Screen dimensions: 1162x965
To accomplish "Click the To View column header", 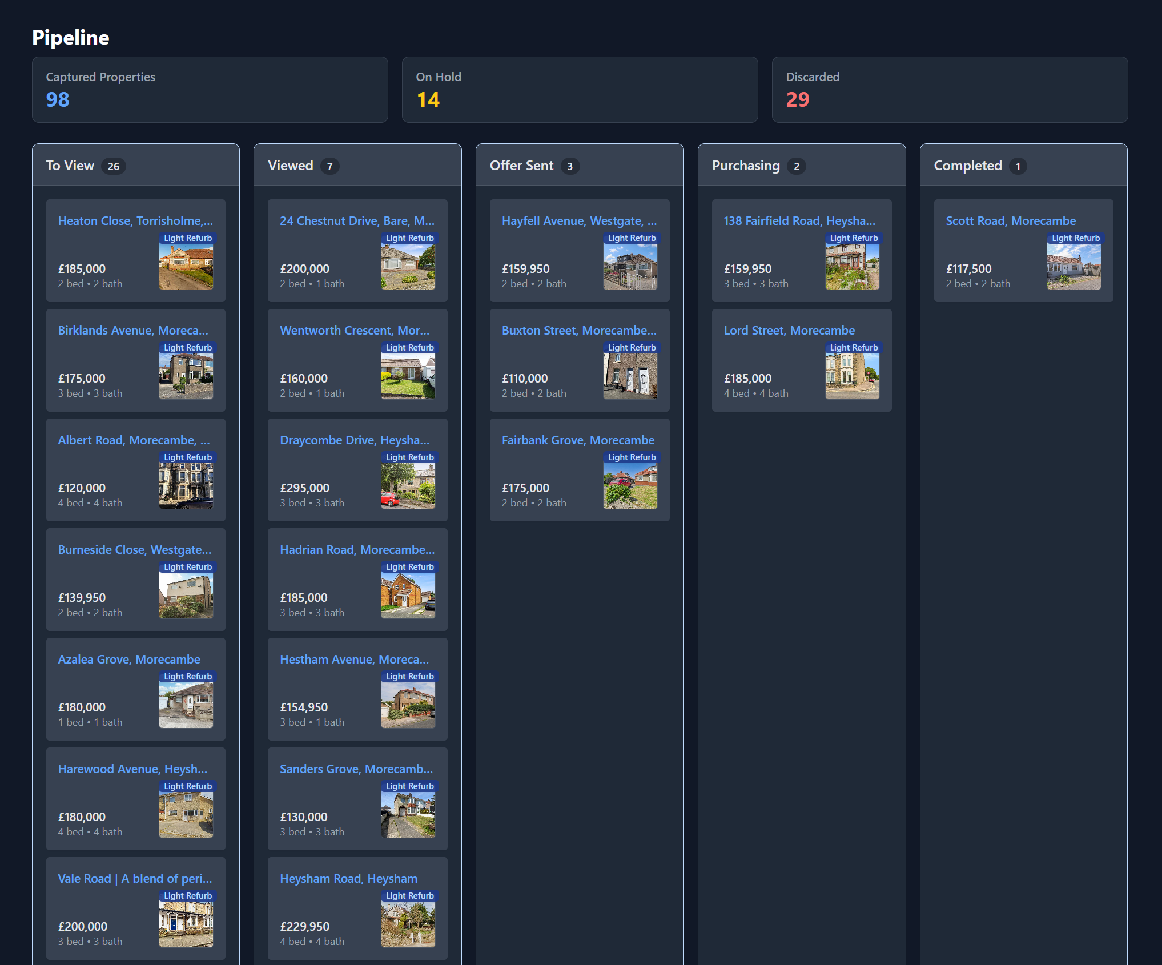I will (69, 166).
